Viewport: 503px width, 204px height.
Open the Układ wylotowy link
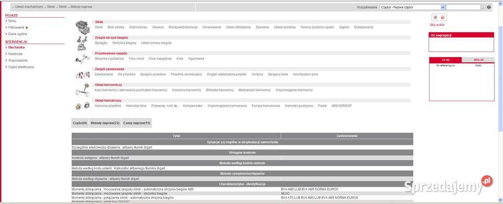click(x=285, y=27)
